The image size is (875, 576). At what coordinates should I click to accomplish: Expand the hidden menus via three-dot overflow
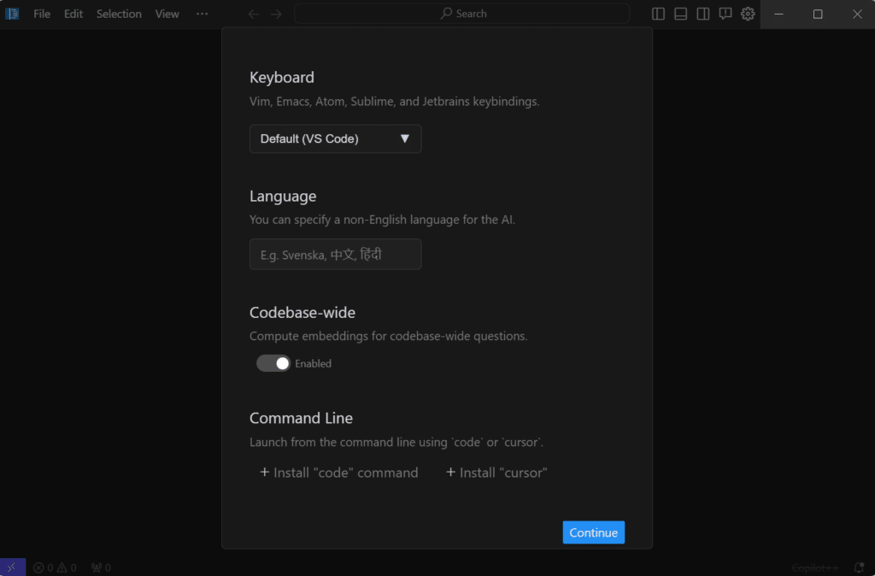[x=202, y=14]
